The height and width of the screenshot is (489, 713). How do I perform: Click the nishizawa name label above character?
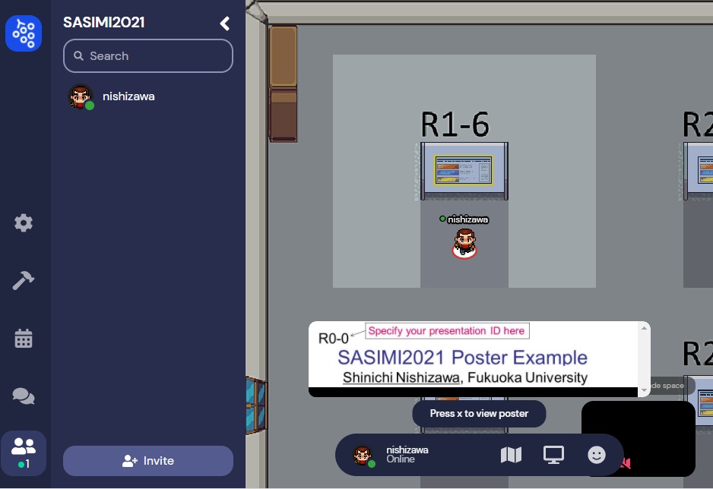[x=467, y=219]
